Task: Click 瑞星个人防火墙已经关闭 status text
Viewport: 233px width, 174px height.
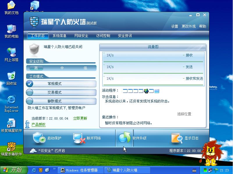Action: coord(63,47)
